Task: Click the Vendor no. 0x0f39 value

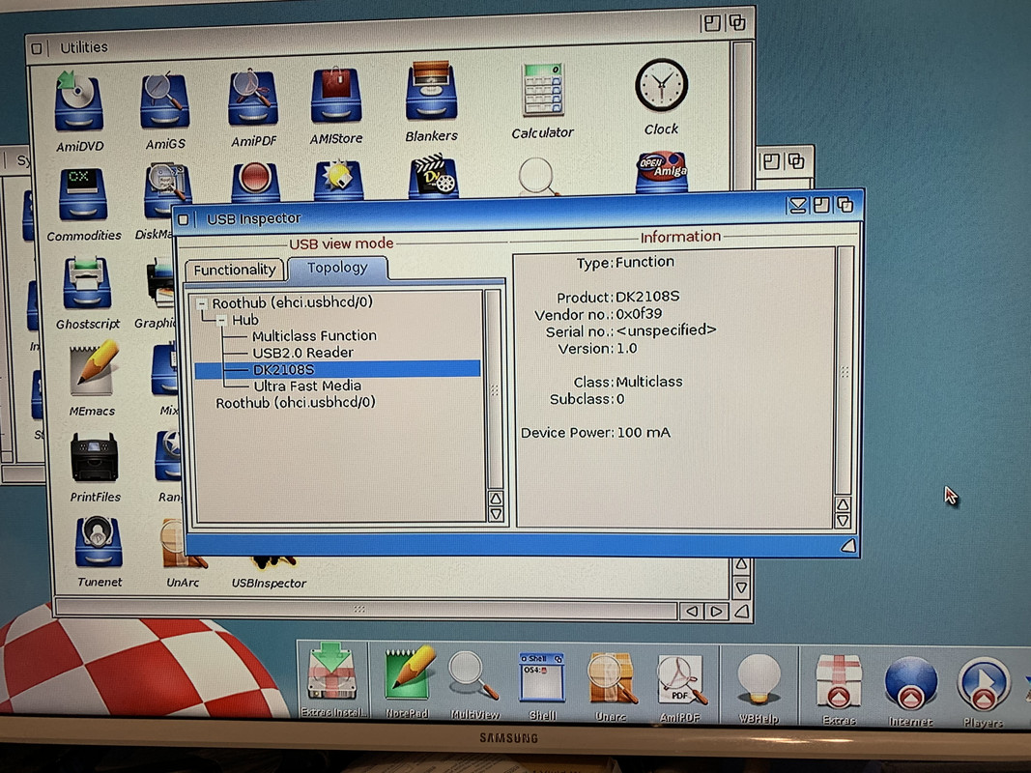Action: [639, 313]
